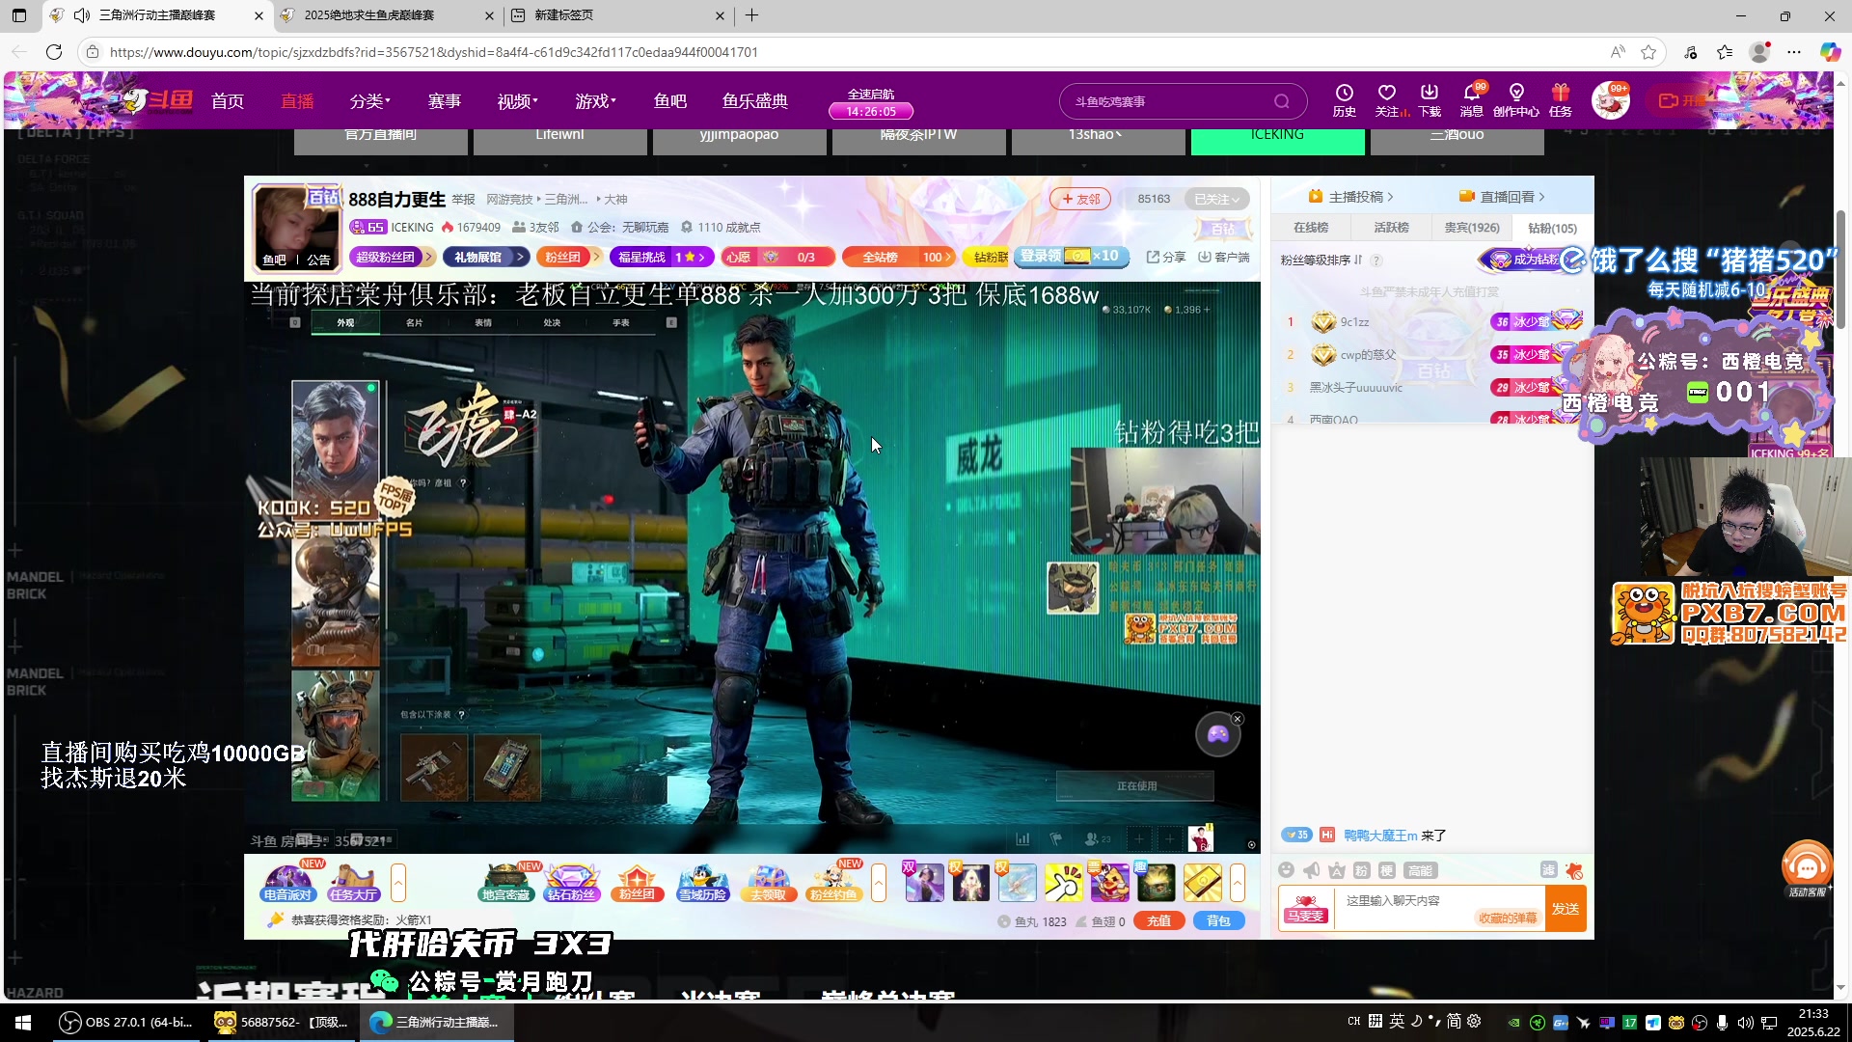Expand the 游戏 dropdown in navigation
The height and width of the screenshot is (1042, 1852).
pyautogui.click(x=595, y=101)
